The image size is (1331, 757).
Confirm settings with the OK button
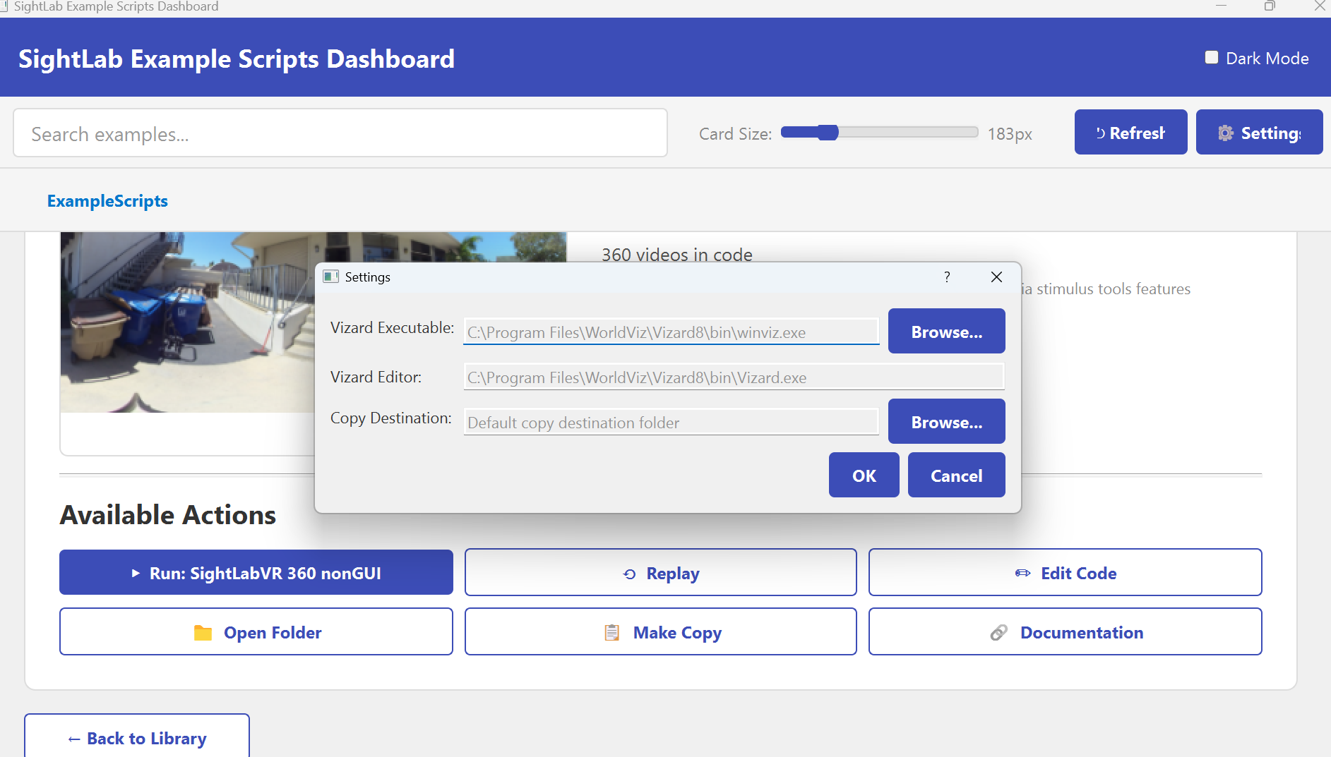864,476
